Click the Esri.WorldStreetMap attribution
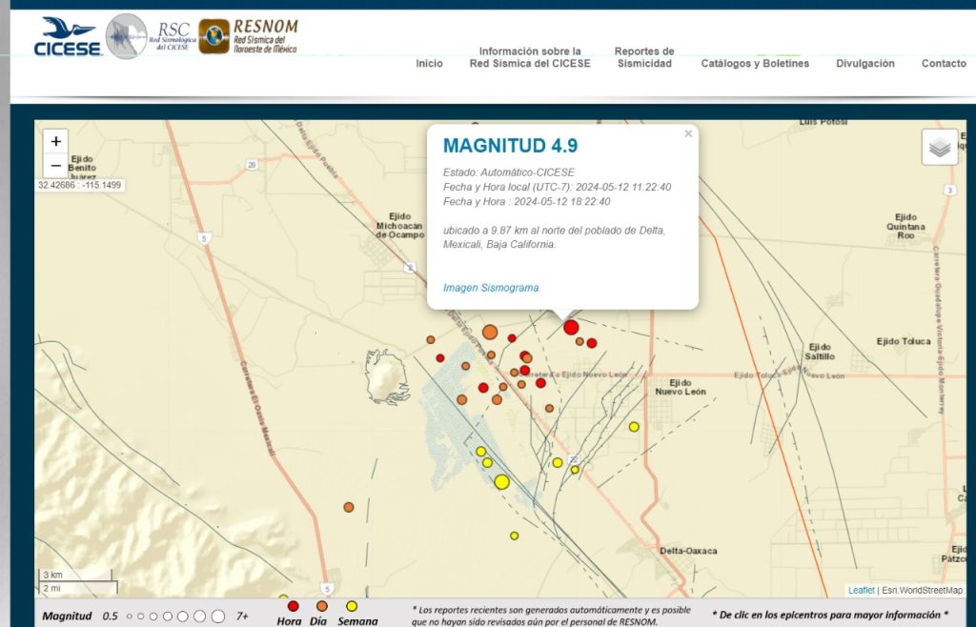The image size is (976, 627). click(922, 590)
